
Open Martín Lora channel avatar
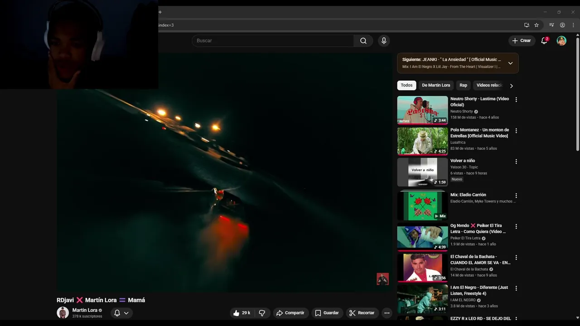pyautogui.click(x=63, y=313)
